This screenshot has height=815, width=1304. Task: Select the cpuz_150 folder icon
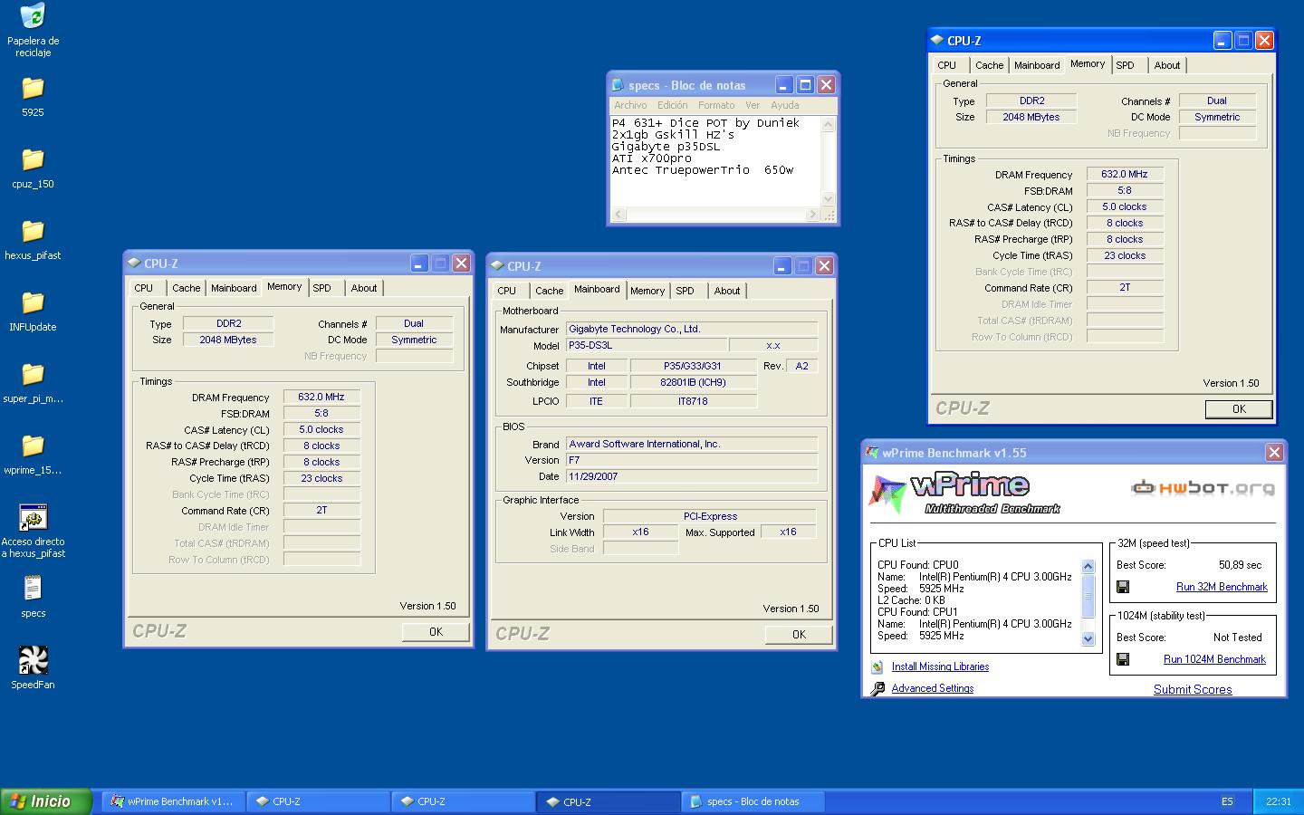pyautogui.click(x=33, y=160)
